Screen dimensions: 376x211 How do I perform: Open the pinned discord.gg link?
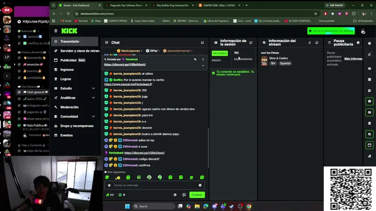click(125, 65)
